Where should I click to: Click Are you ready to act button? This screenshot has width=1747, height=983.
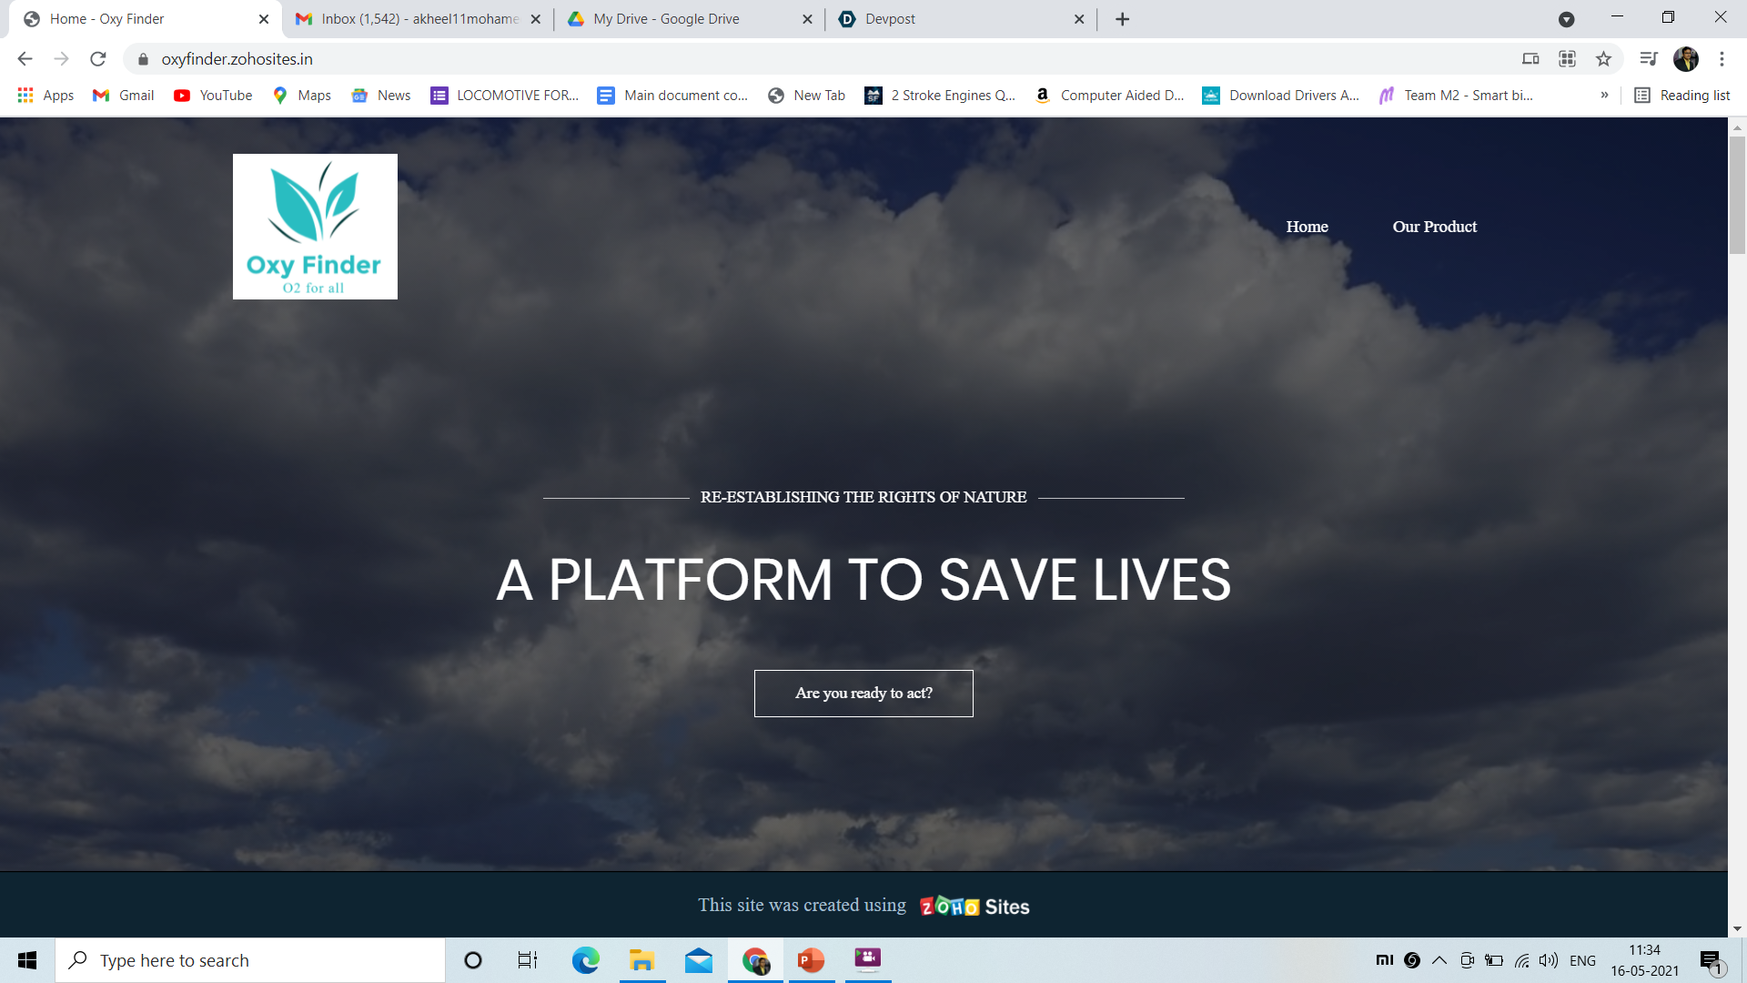click(863, 694)
